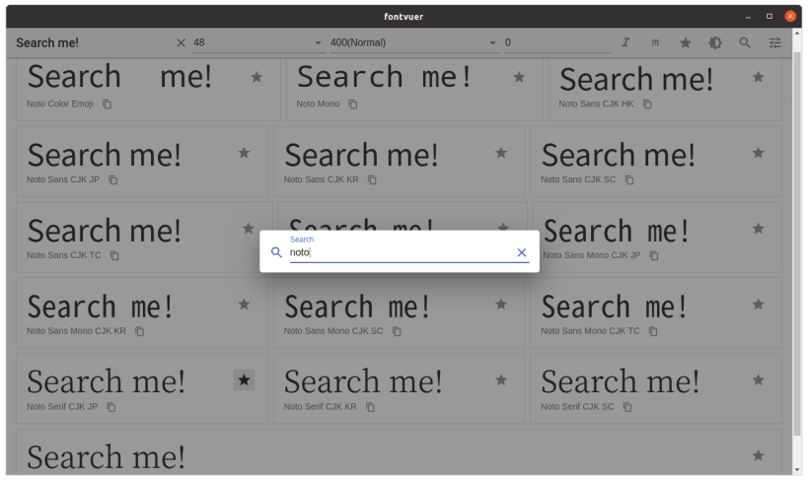The image size is (808, 481).
Task: Open settings via tune sliders icon
Action: click(775, 42)
